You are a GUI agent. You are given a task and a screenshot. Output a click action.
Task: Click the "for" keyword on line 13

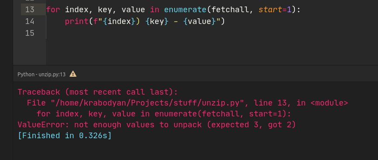pos(53,10)
